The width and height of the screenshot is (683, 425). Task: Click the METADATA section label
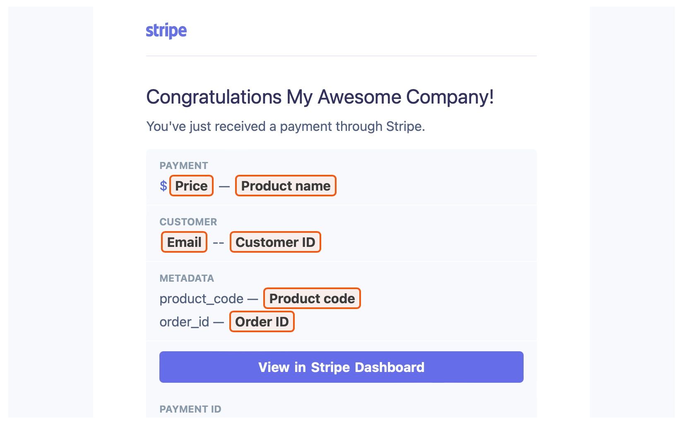click(187, 278)
